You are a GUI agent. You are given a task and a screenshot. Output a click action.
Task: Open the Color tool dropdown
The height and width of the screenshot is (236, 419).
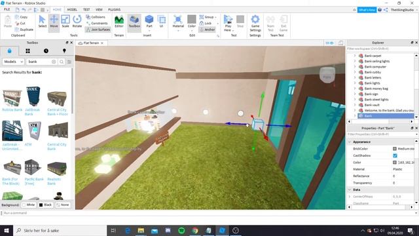[192, 31]
